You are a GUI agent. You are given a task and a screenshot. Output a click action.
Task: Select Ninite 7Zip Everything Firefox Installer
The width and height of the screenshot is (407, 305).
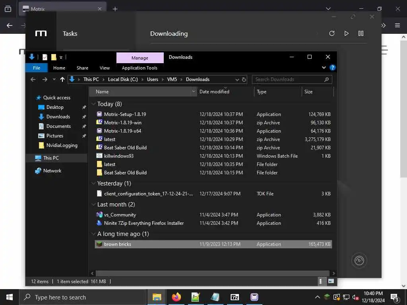tap(213, 223)
